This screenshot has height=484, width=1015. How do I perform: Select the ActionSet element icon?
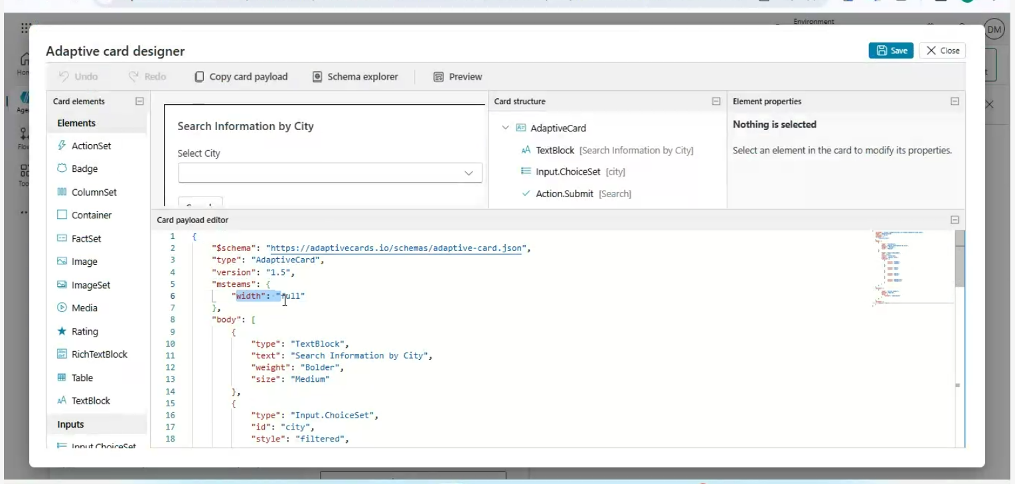62,146
